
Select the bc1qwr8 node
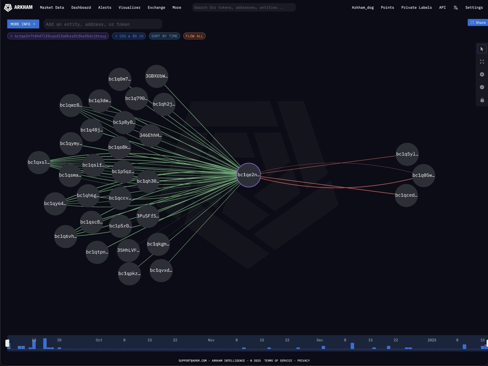[71, 106]
